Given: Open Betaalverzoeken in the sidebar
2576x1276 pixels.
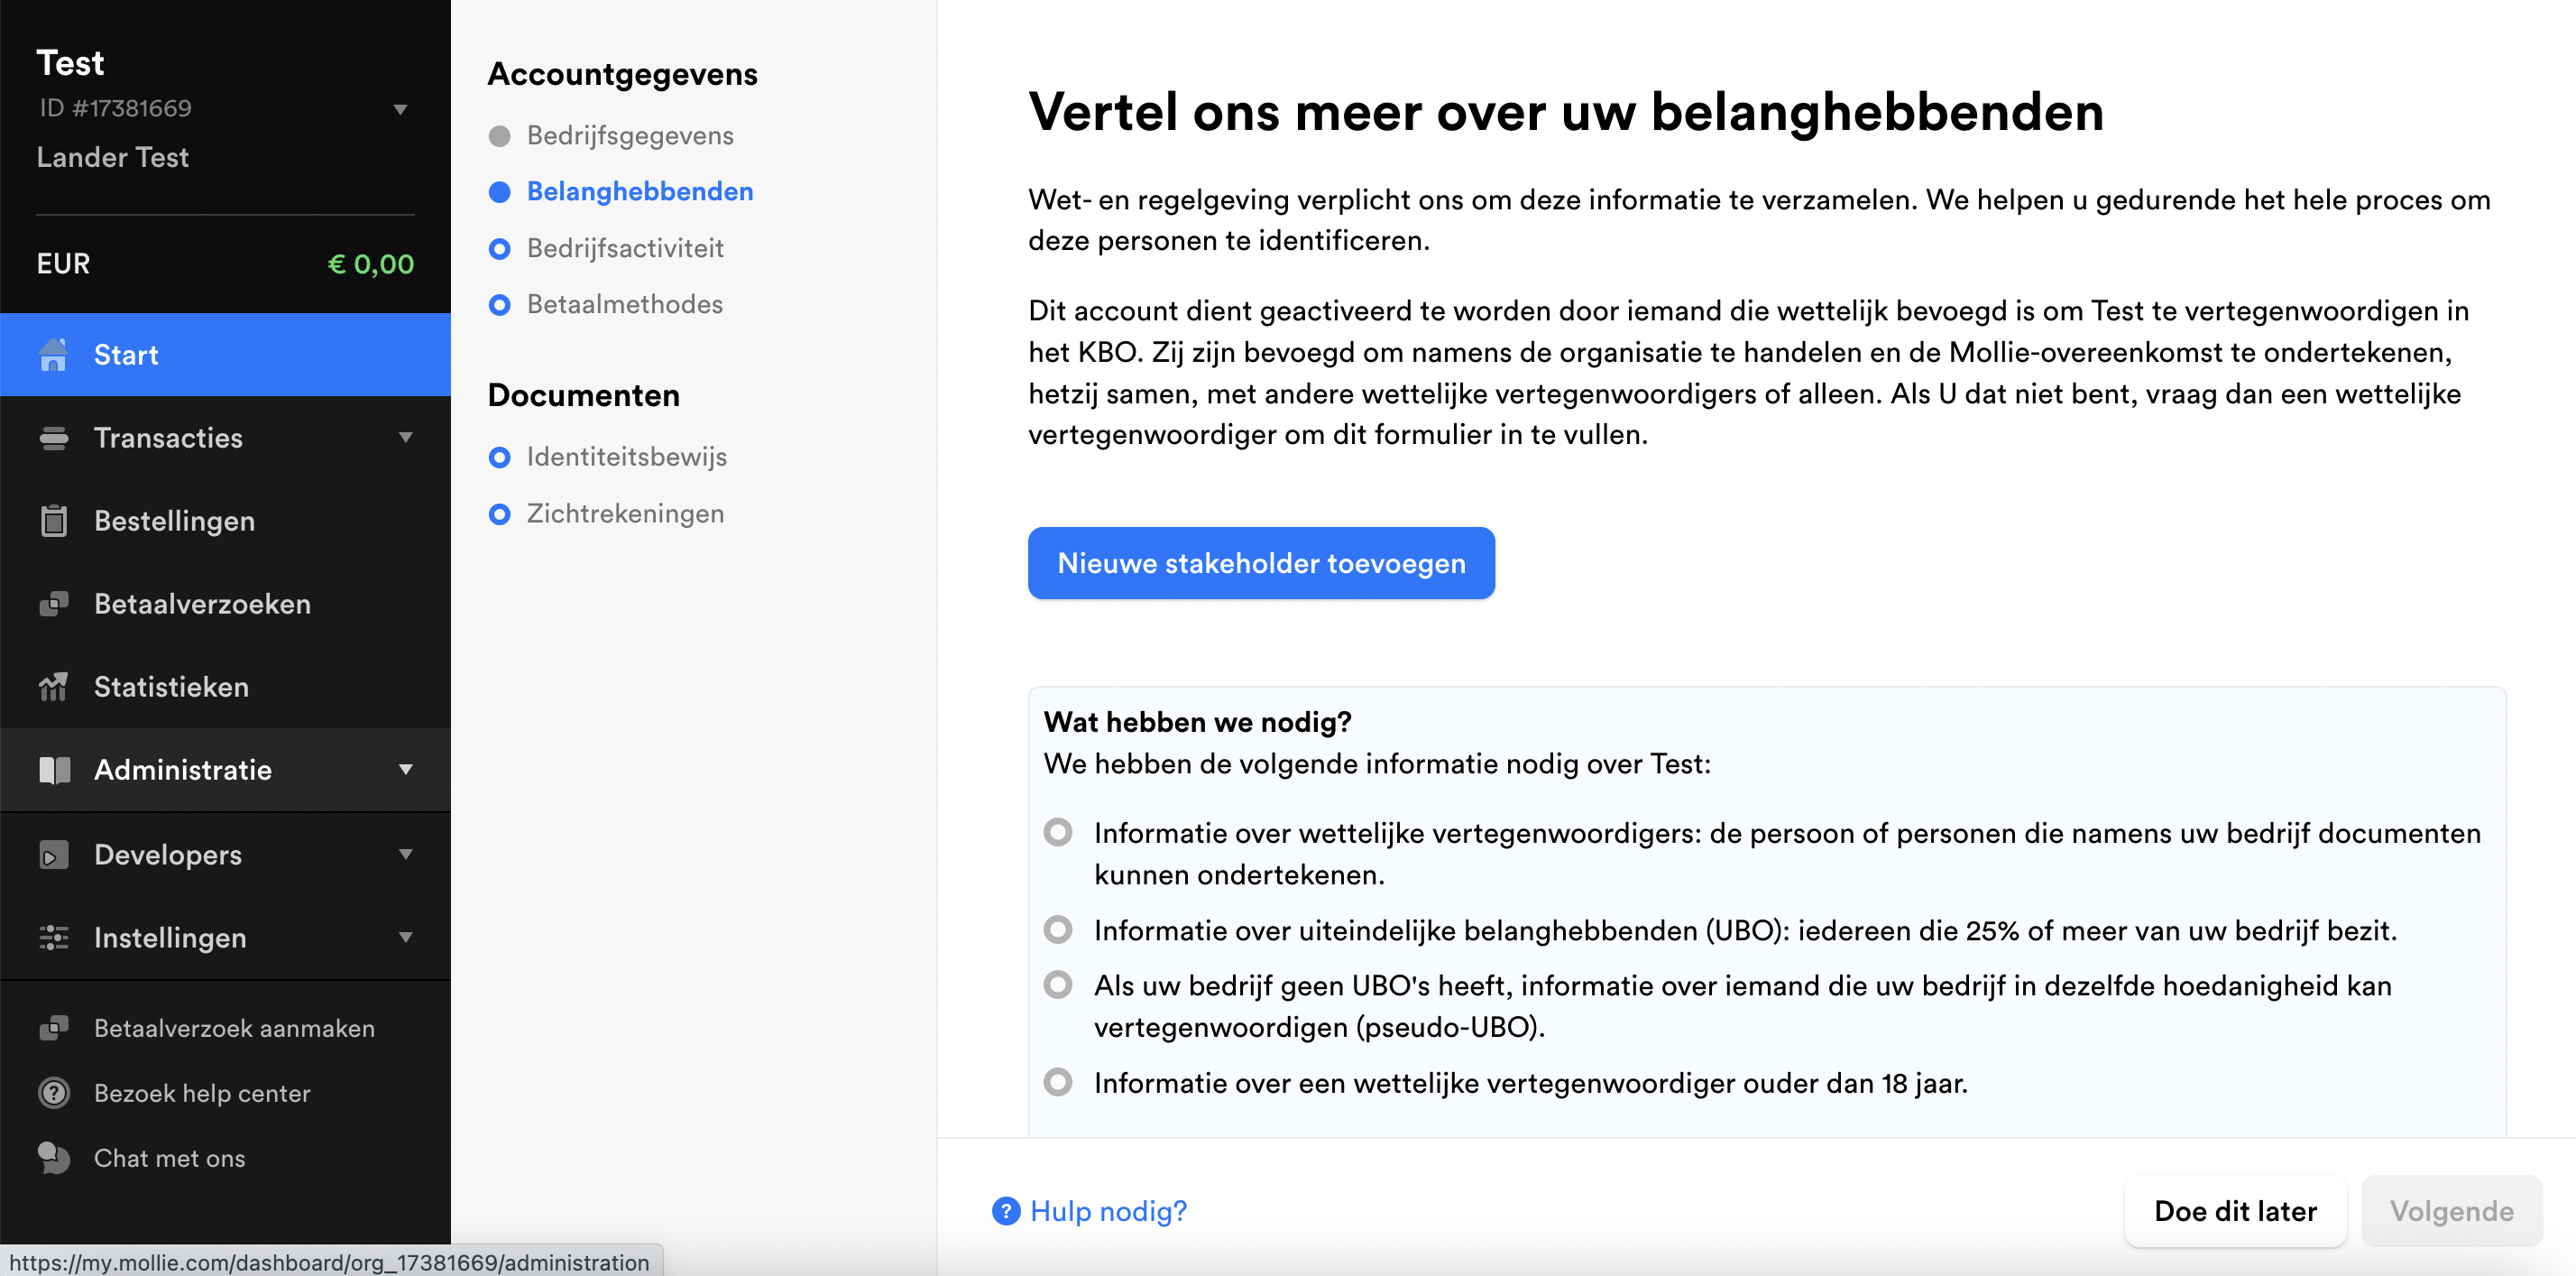Looking at the screenshot, I should point(225,604).
